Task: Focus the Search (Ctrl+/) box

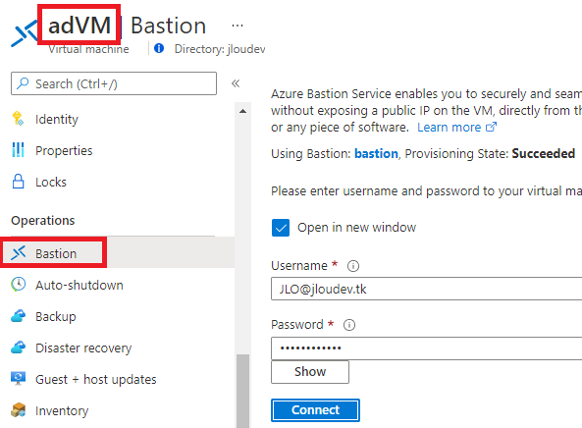Action: tap(114, 83)
